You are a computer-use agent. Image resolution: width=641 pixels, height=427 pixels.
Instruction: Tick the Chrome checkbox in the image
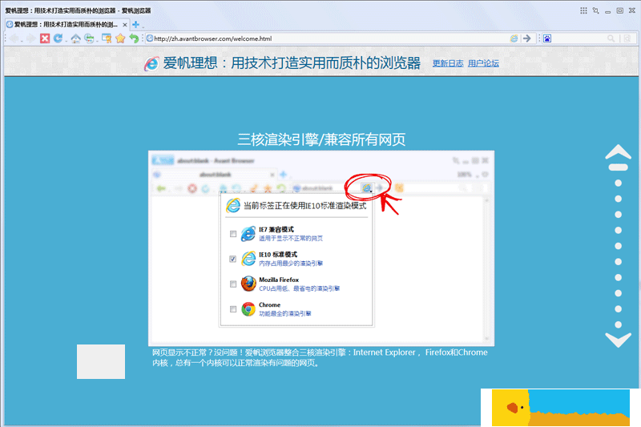pos(233,309)
